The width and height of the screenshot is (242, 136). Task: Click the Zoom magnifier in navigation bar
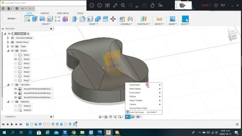(120, 117)
